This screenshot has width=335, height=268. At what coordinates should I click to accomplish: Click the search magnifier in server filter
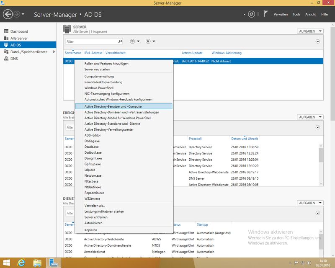(x=120, y=41)
